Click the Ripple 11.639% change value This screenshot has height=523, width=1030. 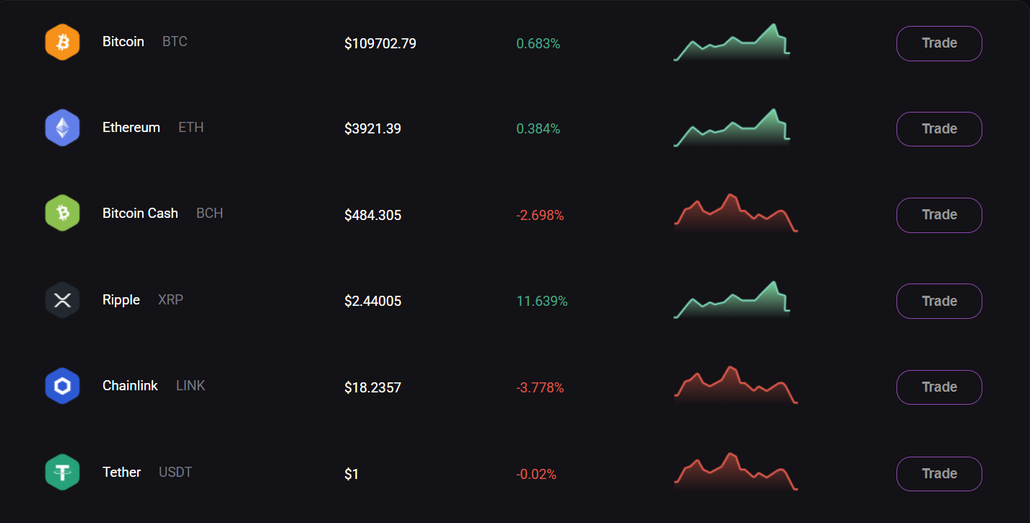pyautogui.click(x=542, y=301)
